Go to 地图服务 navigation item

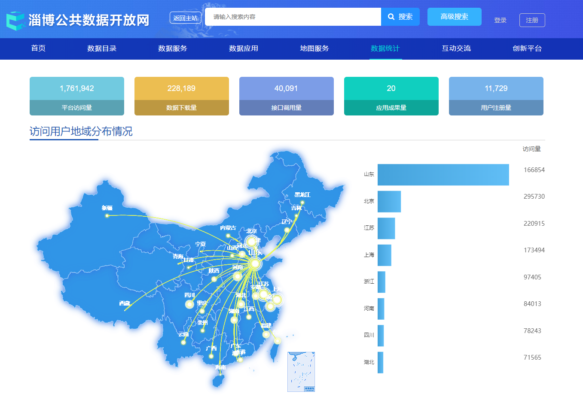coord(314,48)
